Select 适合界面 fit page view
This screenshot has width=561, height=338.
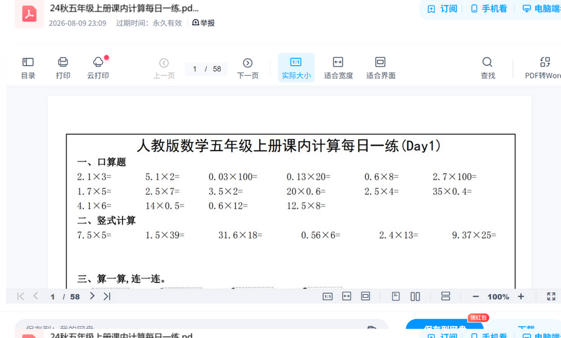pos(381,68)
